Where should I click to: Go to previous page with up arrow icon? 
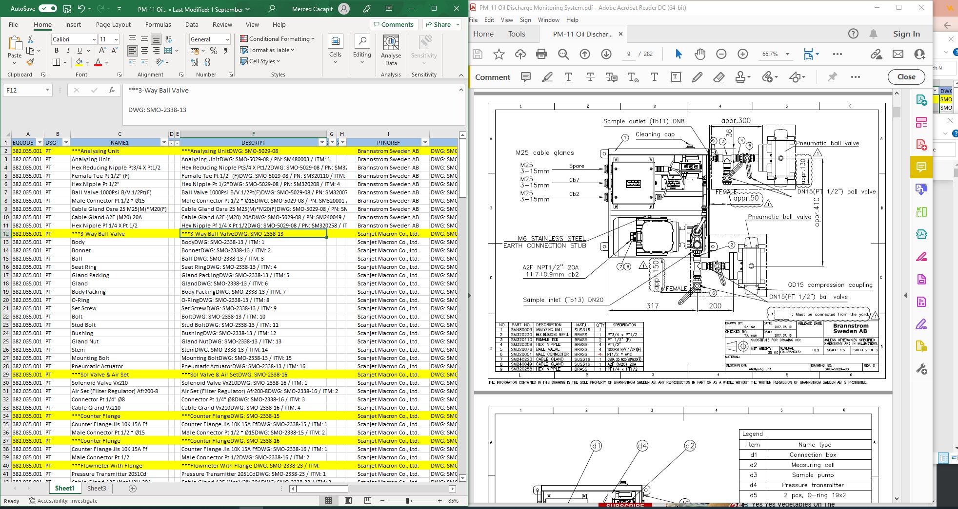coord(584,54)
